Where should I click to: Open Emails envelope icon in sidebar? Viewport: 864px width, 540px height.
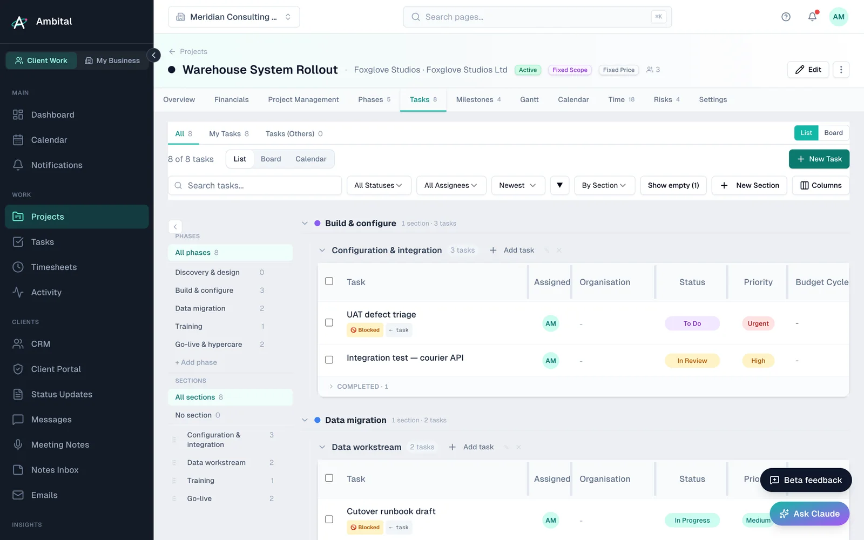pyautogui.click(x=18, y=495)
